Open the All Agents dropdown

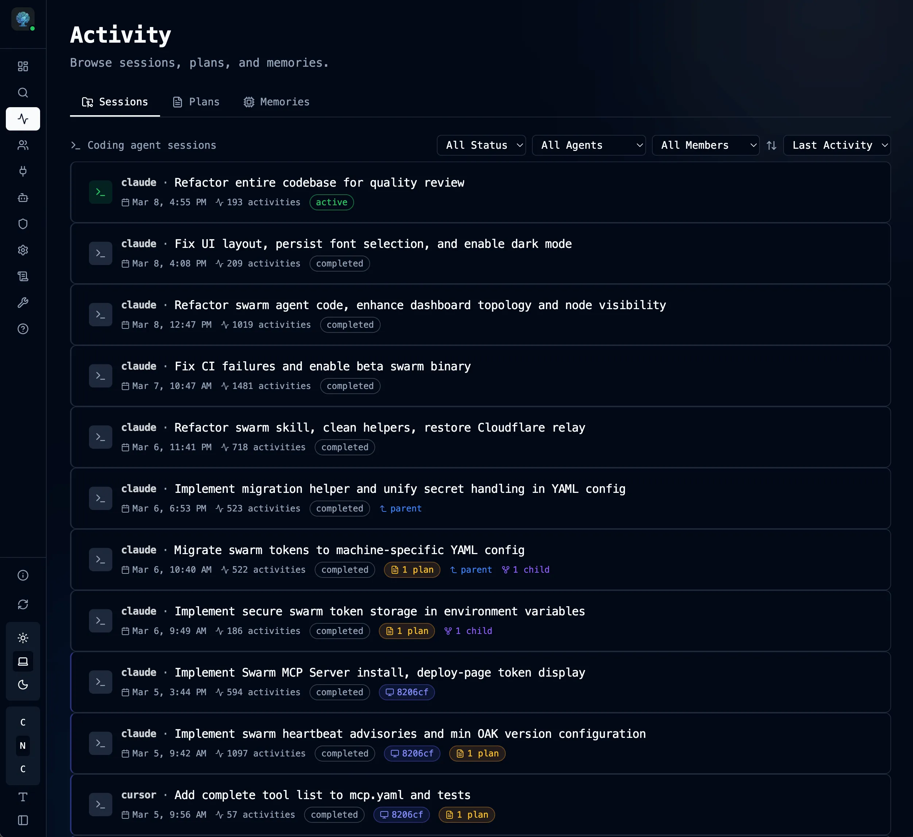click(x=588, y=145)
